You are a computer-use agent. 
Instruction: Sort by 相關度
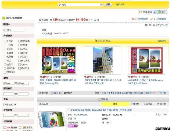pyautogui.click(x=148, y=93)
